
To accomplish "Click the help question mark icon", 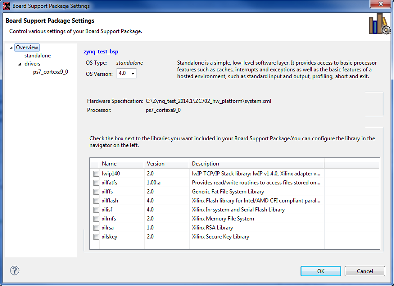I will (15, 270).
